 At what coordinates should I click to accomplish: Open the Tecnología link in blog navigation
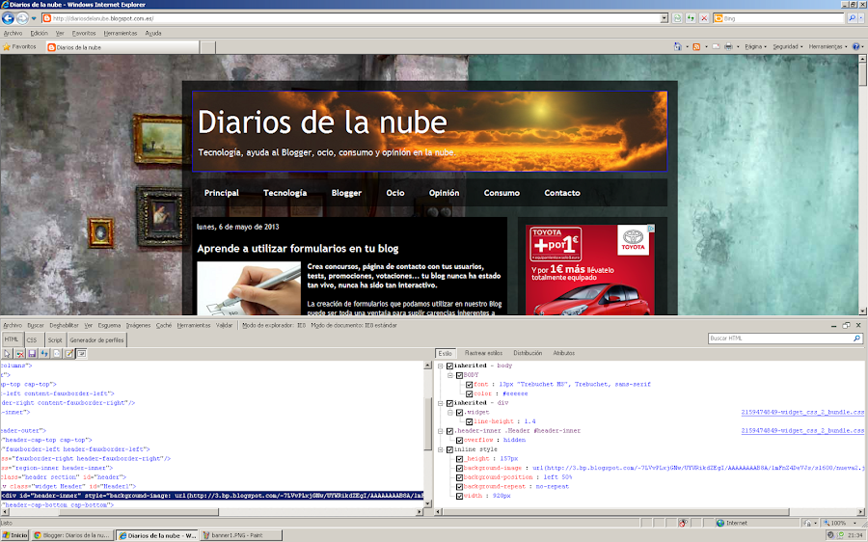[x=285, y=193]
